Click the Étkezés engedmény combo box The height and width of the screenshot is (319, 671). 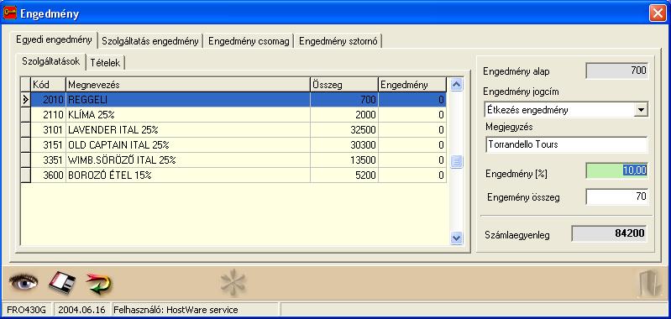pyautogui.click(x=566, y=109)
